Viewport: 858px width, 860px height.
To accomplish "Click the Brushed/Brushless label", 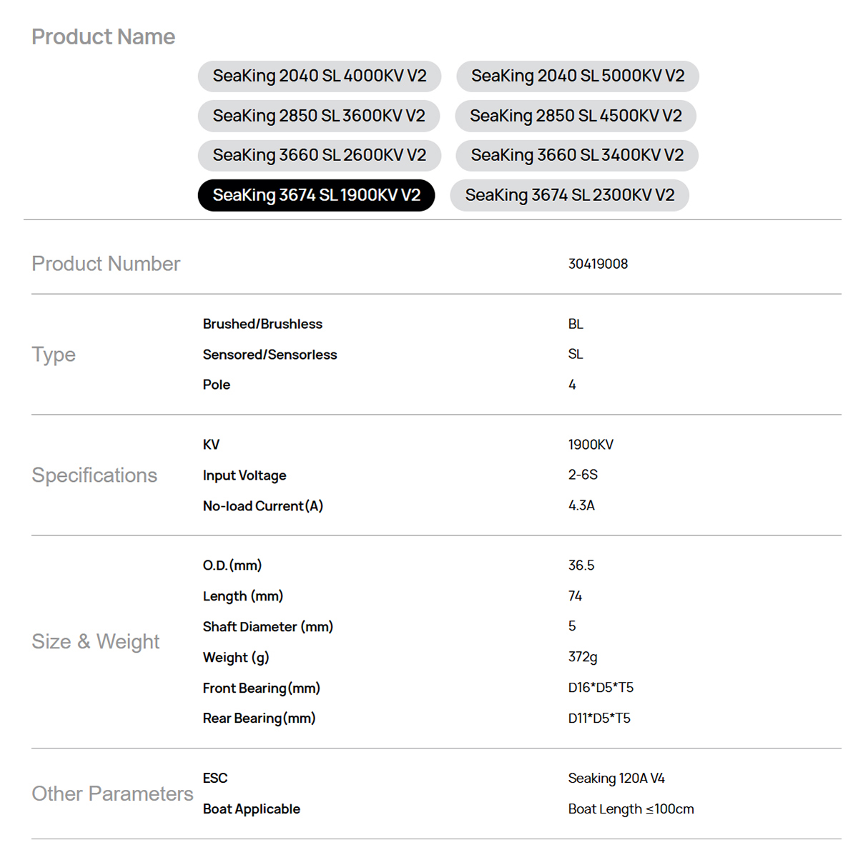I will pyautogui.click(x=262, y=324).
